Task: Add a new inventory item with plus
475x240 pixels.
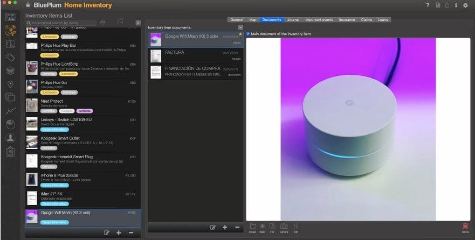Action: click(119, 232)
